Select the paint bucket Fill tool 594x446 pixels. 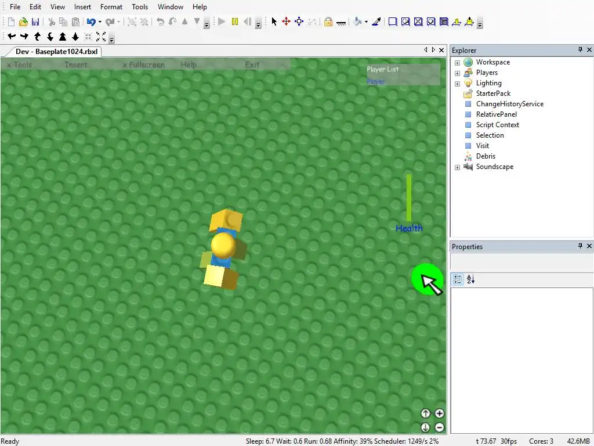[357, 21]
